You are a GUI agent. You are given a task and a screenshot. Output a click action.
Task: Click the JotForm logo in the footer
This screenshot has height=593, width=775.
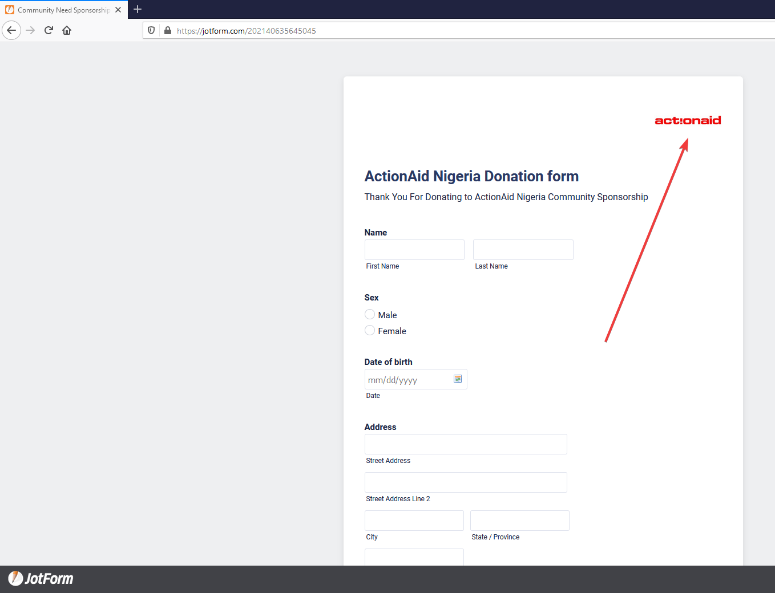(41, 578)
